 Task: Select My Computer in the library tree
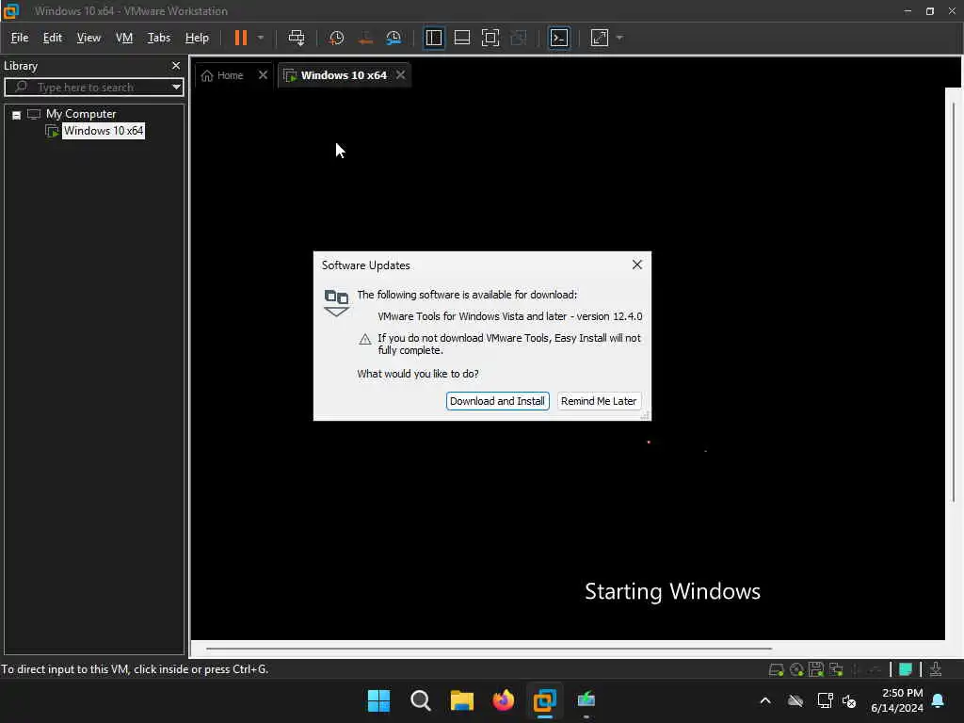pyautogui.click(x=81, y=114)
